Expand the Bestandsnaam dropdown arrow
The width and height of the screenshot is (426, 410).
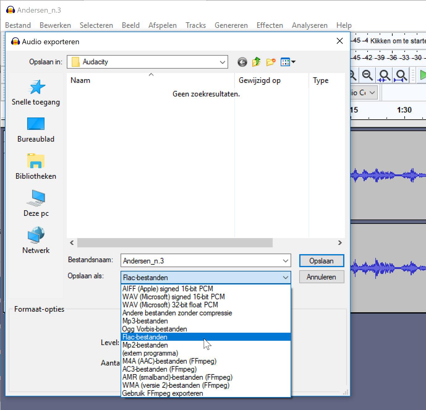coord(285,261)
